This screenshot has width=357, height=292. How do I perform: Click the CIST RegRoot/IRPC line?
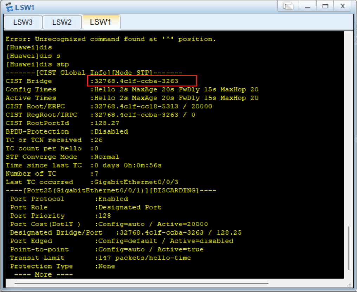coord(100,115)
